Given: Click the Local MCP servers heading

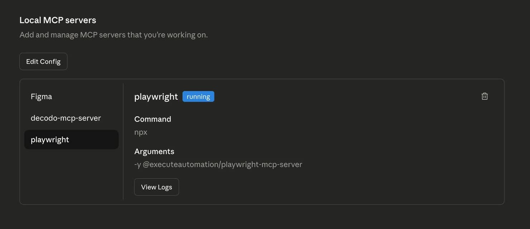Looking at the screenshot, I should click(58, 20).
